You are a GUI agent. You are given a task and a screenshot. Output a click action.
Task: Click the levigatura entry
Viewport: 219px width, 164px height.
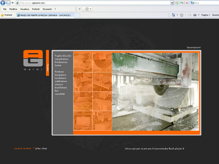60,75
